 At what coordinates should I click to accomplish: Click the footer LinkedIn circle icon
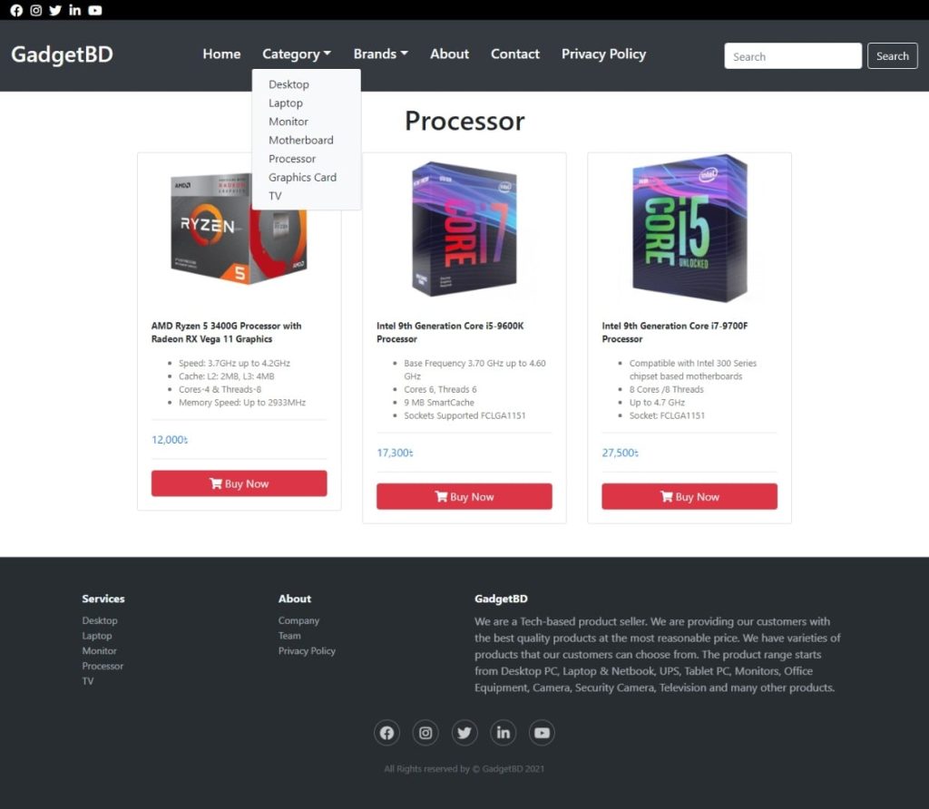(x=503, y=733)
